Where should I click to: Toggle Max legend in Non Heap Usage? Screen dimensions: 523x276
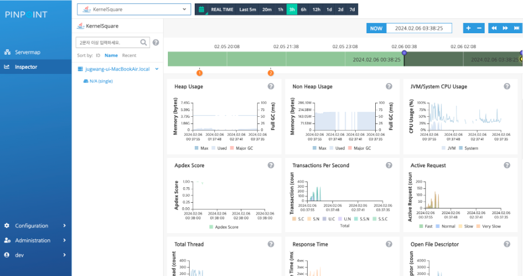click(x=320, y=148)
